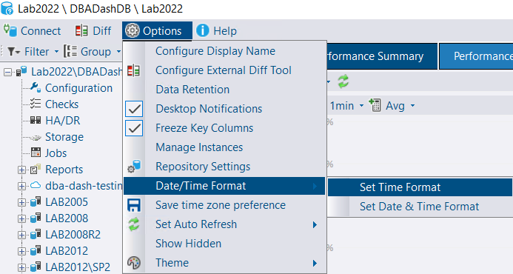Click the Configuration wrench icon
The image size is (513, 274).
click(36, 87)
